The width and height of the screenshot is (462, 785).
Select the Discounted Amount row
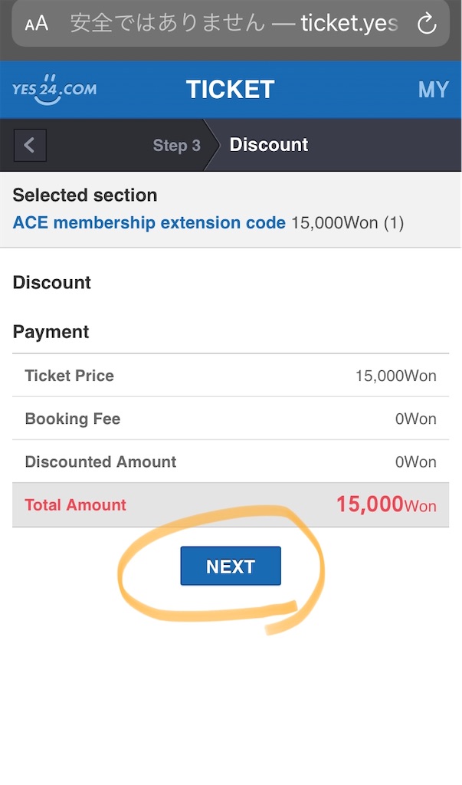coord(231,461)
